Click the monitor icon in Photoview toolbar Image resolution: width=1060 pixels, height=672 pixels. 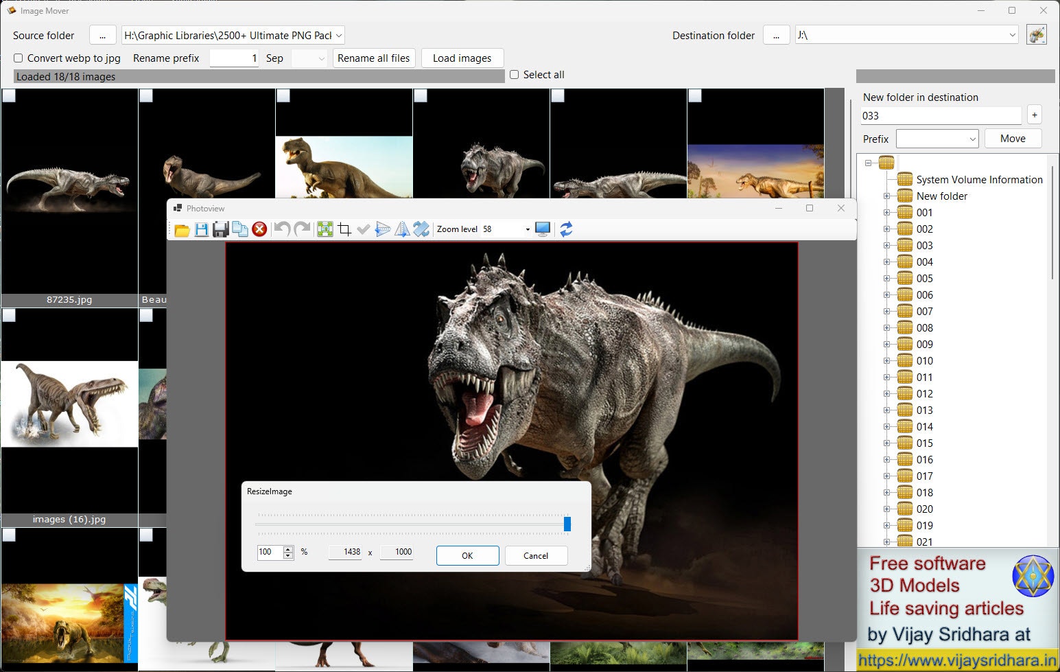(x=543, y=229)
